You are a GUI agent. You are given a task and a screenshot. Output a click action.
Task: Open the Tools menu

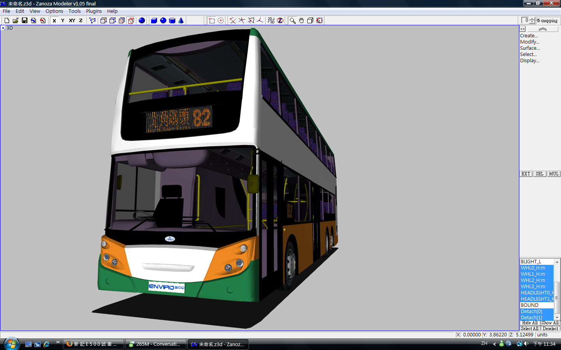pos(74,11)
